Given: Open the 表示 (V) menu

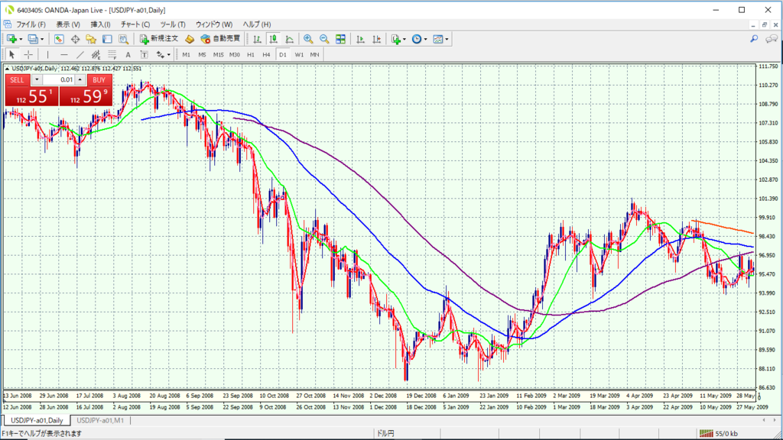Looking at the screenshot, I should (68, 24).
